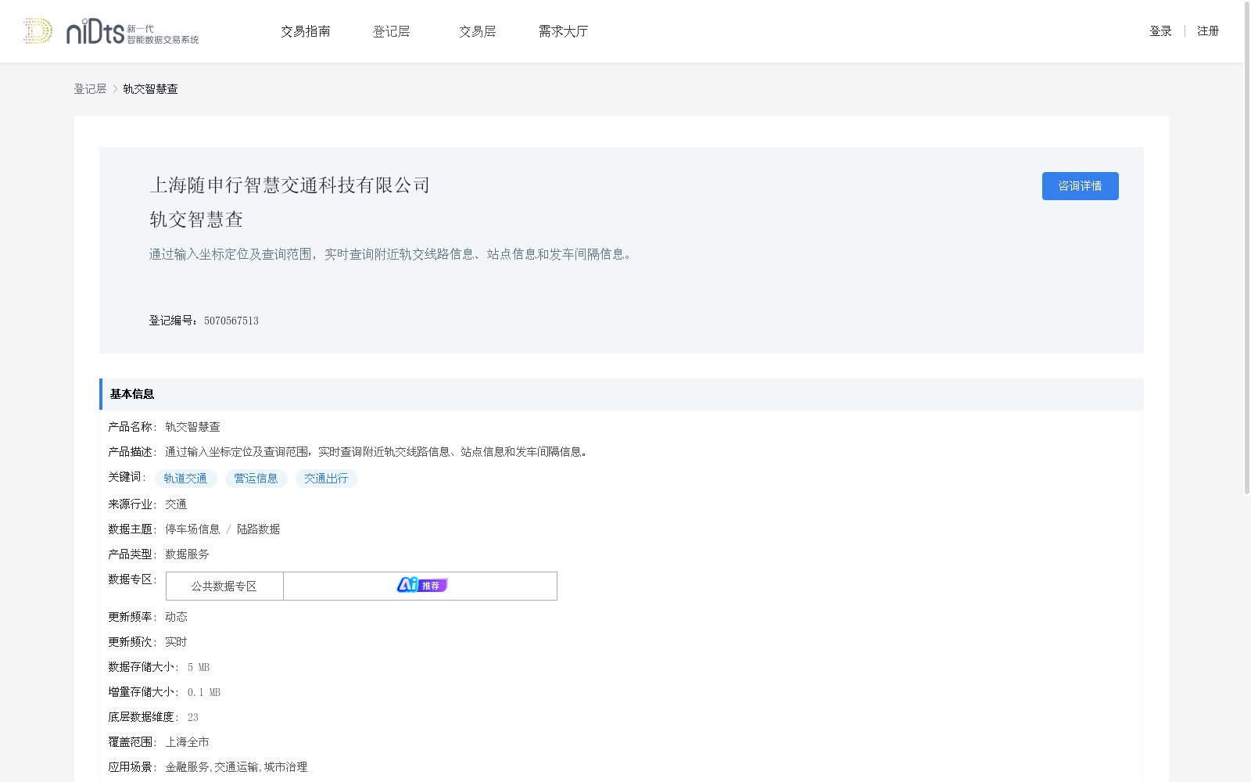Image resolution: width=1251 pixels, height=782 pixels.
Task: Click the 登录 link
Action: tap(1160, 31)
